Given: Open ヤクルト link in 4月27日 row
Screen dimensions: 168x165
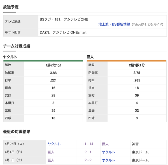Looking at the screenshot, I should pos(54,144).
